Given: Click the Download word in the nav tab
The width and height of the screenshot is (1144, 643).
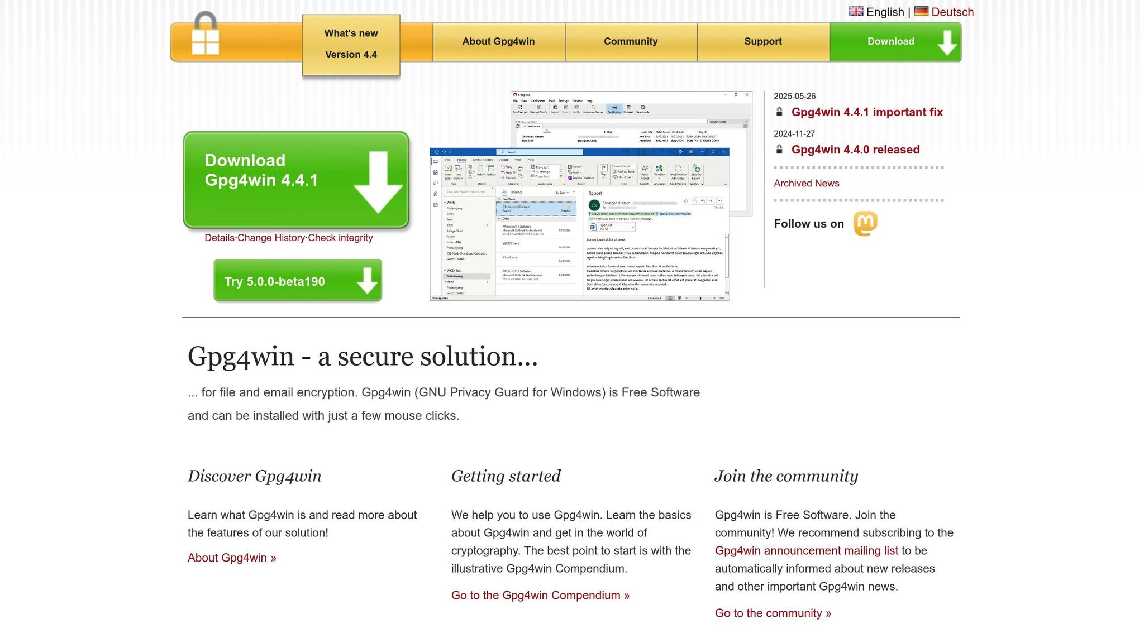Looking at the screenshot, I should 890,41.
